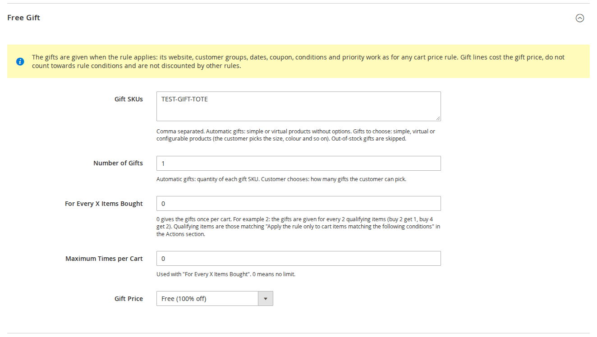Click the Gift SKUs label
Viewport: 597px width, 337px height.
pyautogui.click(x=129, y=99)
